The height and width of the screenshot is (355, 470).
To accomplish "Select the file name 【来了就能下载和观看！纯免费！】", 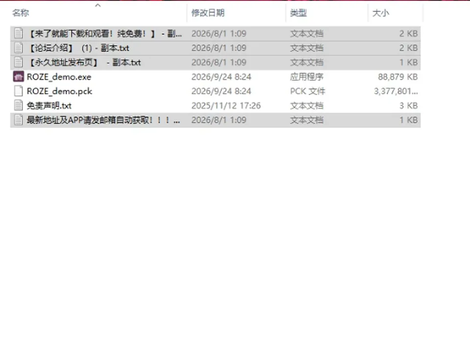I will point(104,34).
